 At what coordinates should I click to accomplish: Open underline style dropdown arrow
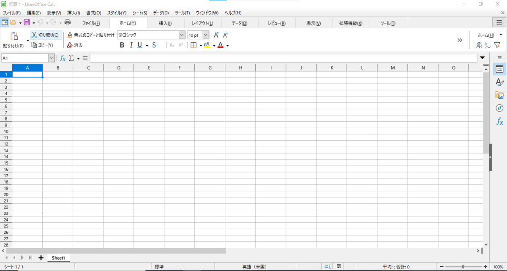pyautogui.click(x=147, y=46)
